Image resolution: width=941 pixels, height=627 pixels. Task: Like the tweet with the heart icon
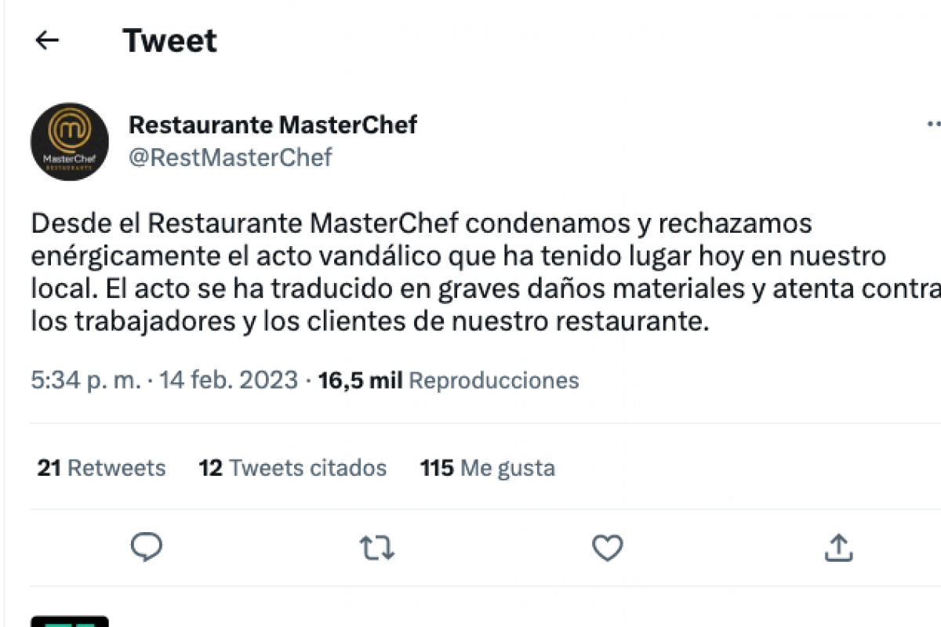tap(607, 547)
